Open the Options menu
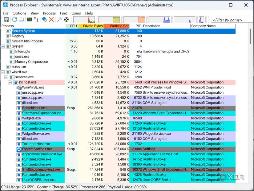 pos(19,13)
